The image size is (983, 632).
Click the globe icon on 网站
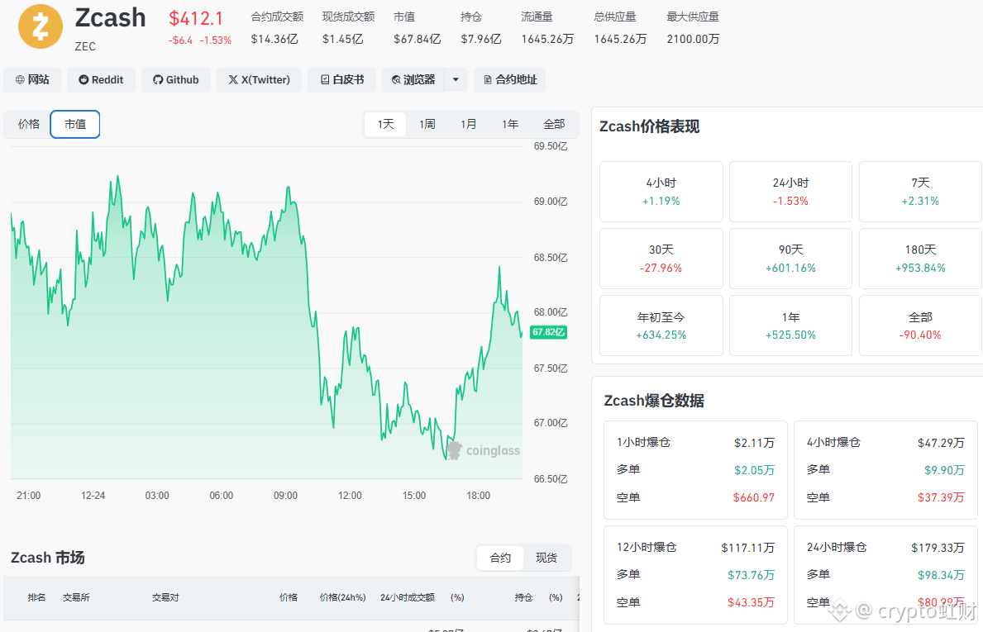point(20,79)
